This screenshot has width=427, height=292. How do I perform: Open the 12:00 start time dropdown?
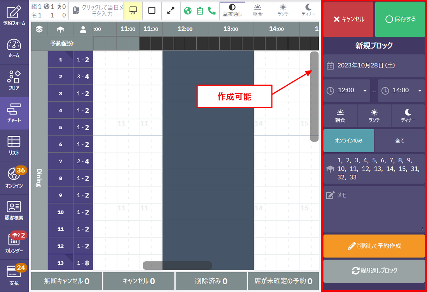pos(346,90)
